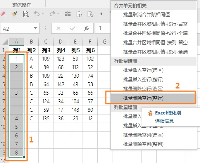Click cell containing 142
Screen dimensions: 200x163
point(60,84)
